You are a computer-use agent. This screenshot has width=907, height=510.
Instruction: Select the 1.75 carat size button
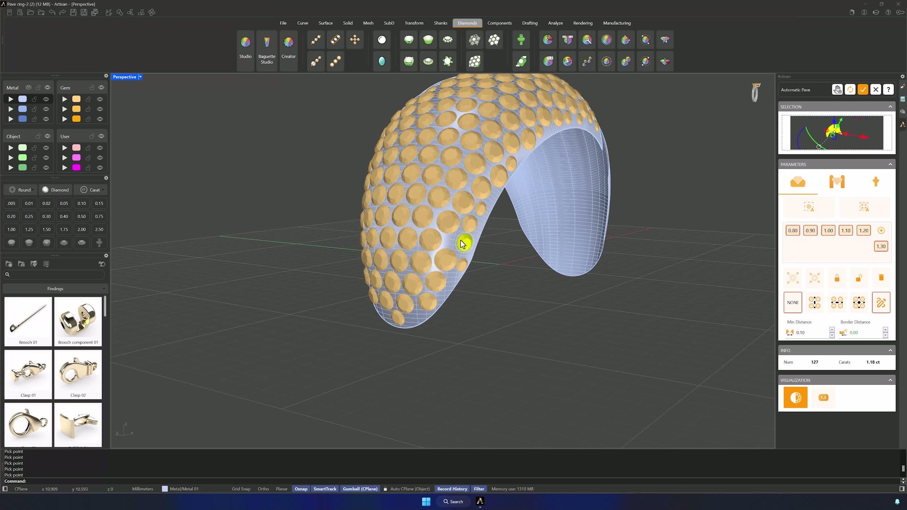pos(64,230)
